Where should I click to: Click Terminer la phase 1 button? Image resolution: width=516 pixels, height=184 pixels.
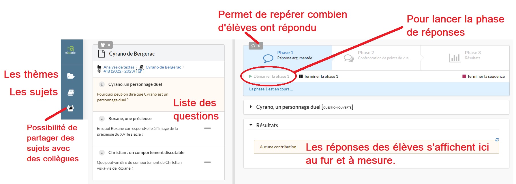(x=318, y=76)
